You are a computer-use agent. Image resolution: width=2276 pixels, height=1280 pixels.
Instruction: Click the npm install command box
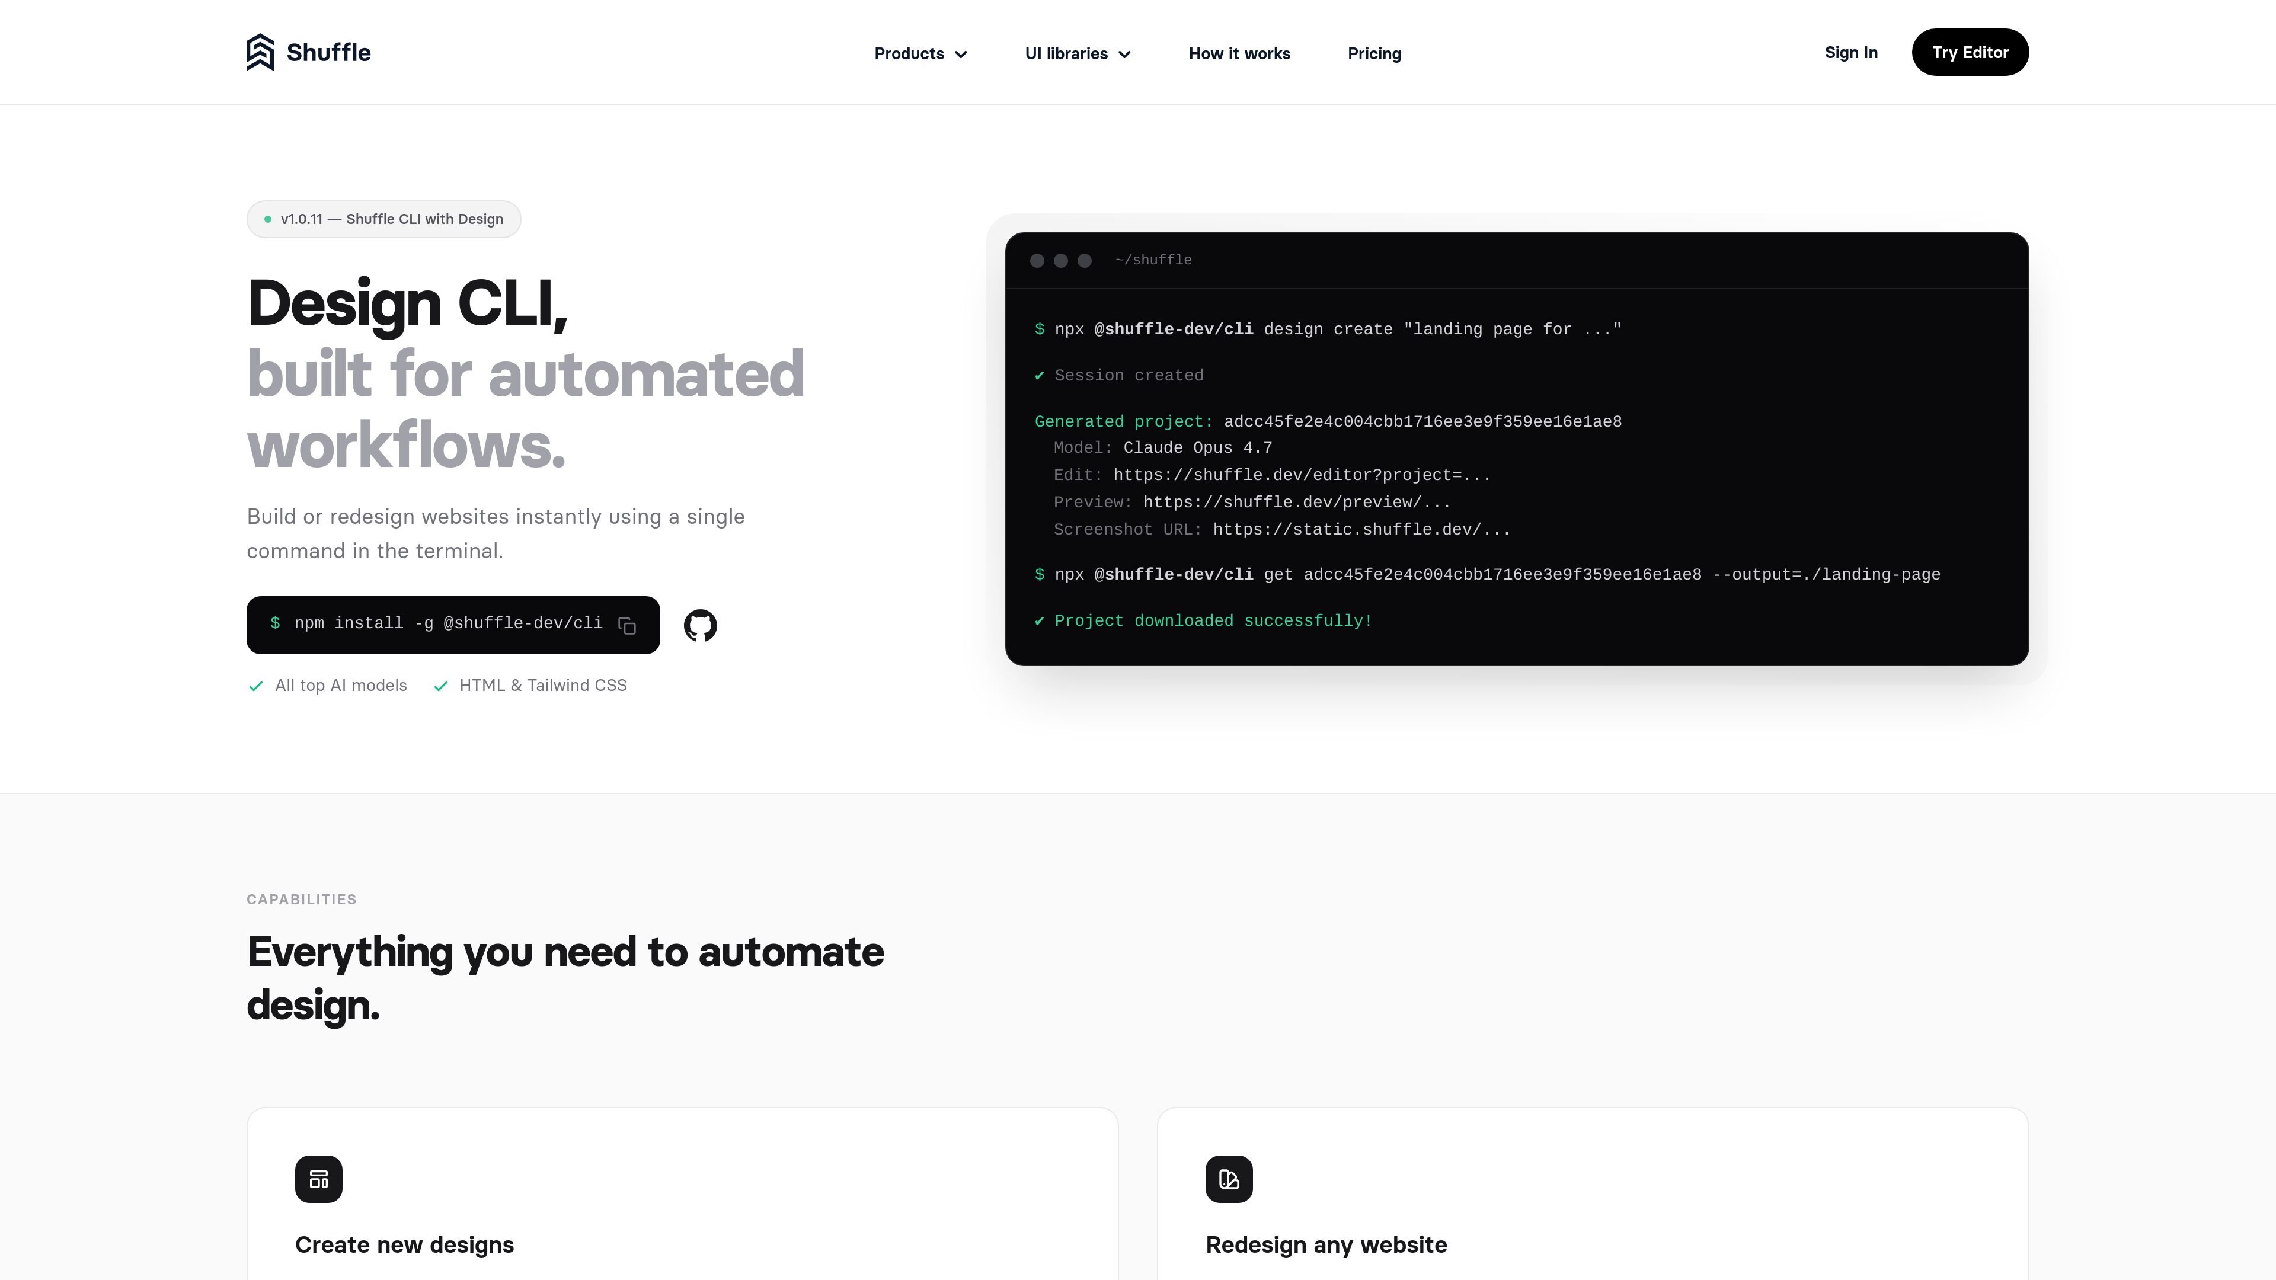click(452, 625)
